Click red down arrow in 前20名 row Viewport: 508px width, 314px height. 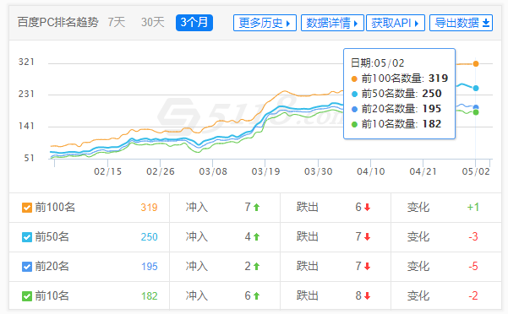tap(367, 267)
